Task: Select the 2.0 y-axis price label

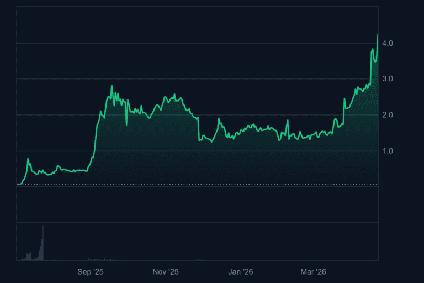Action: pos(387,115)
